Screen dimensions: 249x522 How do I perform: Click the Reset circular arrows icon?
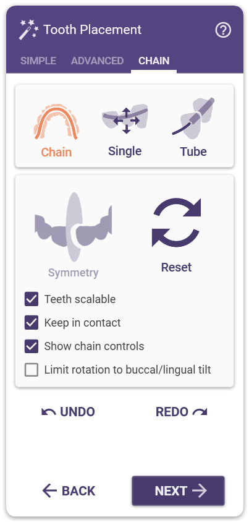(x=176, y=223)
